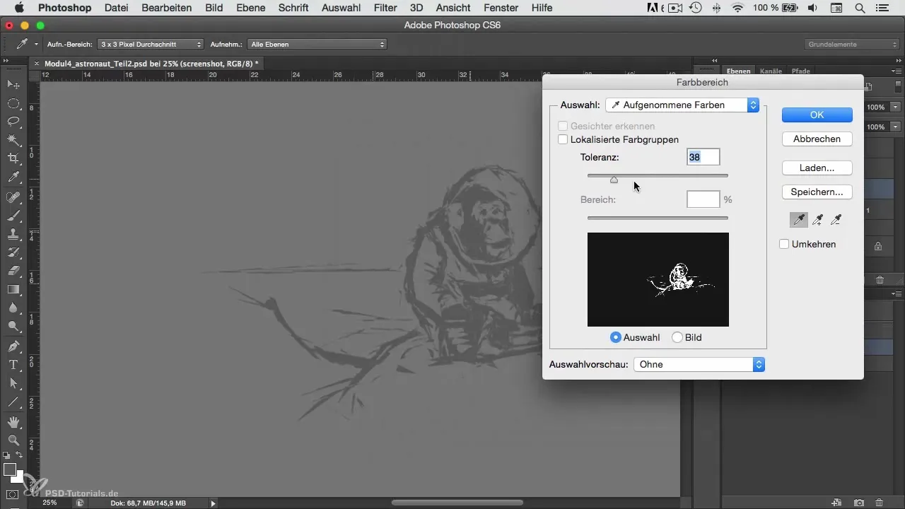The height and width of the screenshot is (509, 905).
Task: Click the Toleranz slider handle
Action: click(614, 180)
